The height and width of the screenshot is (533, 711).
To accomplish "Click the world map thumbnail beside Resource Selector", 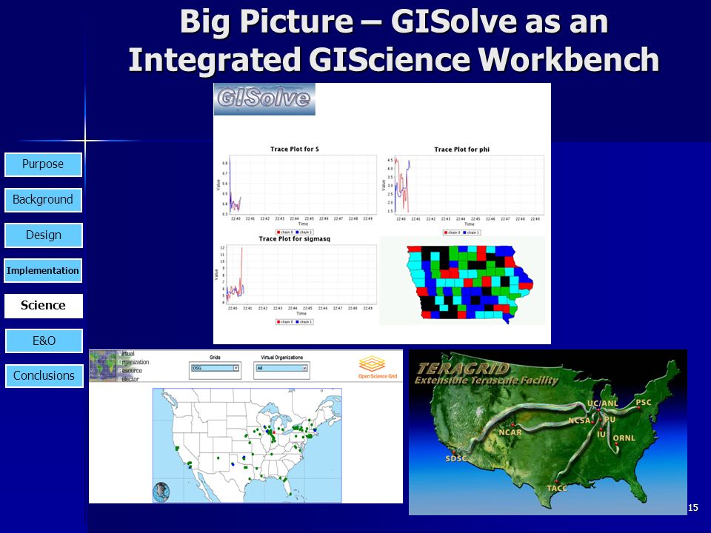I will tap(104, 366).
